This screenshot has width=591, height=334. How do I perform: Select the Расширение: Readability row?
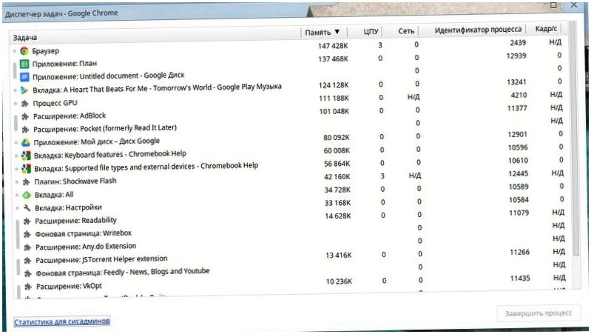(288, 218)
